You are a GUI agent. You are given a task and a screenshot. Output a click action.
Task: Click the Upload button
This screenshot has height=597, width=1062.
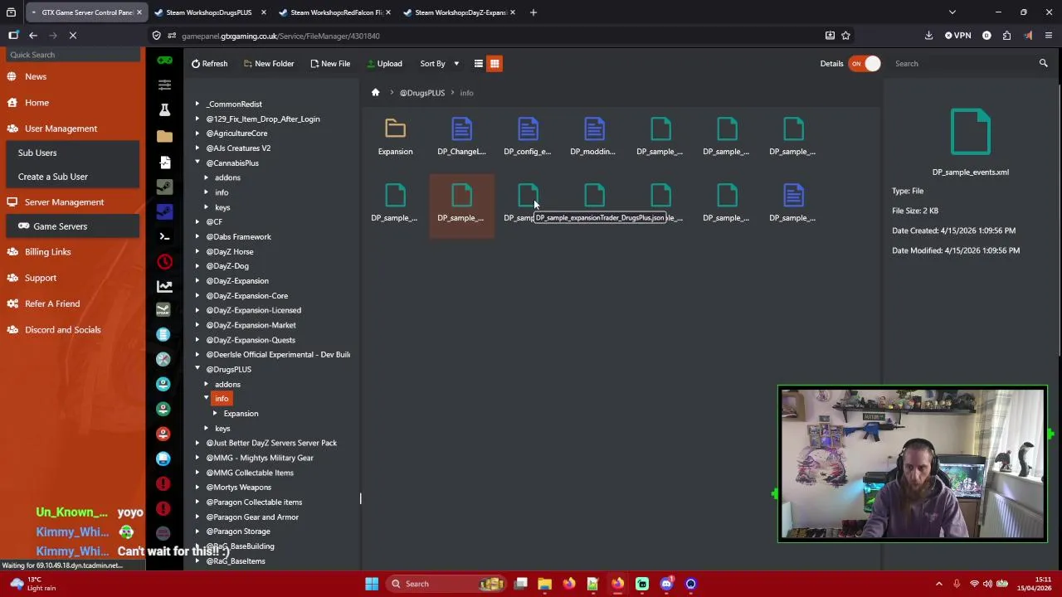coord(383,64)
